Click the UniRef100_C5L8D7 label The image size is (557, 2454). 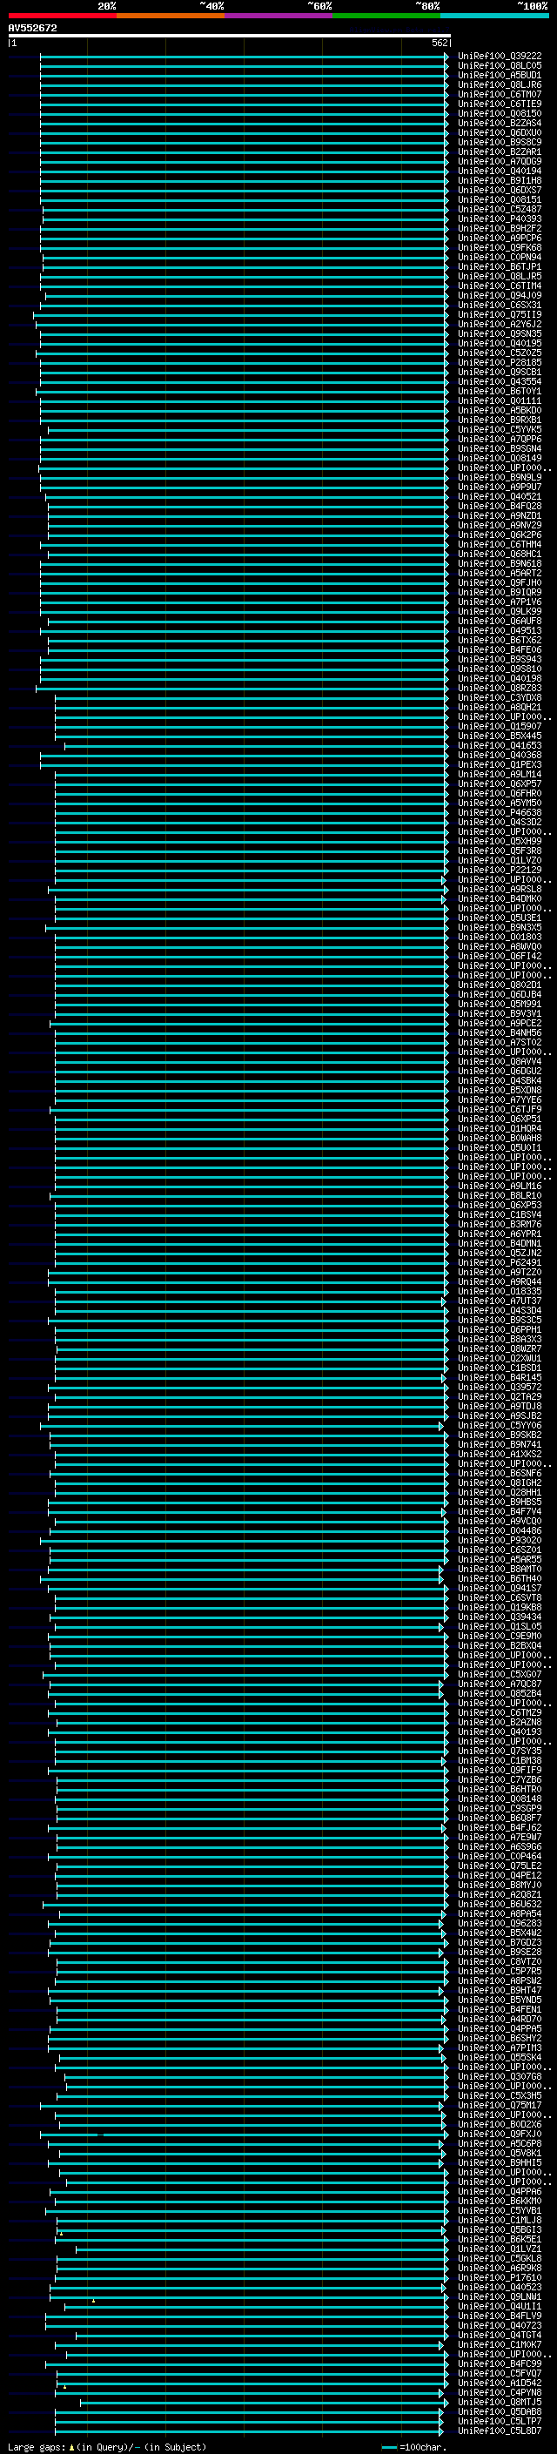pyautogui.click(x=500, y=2430)
